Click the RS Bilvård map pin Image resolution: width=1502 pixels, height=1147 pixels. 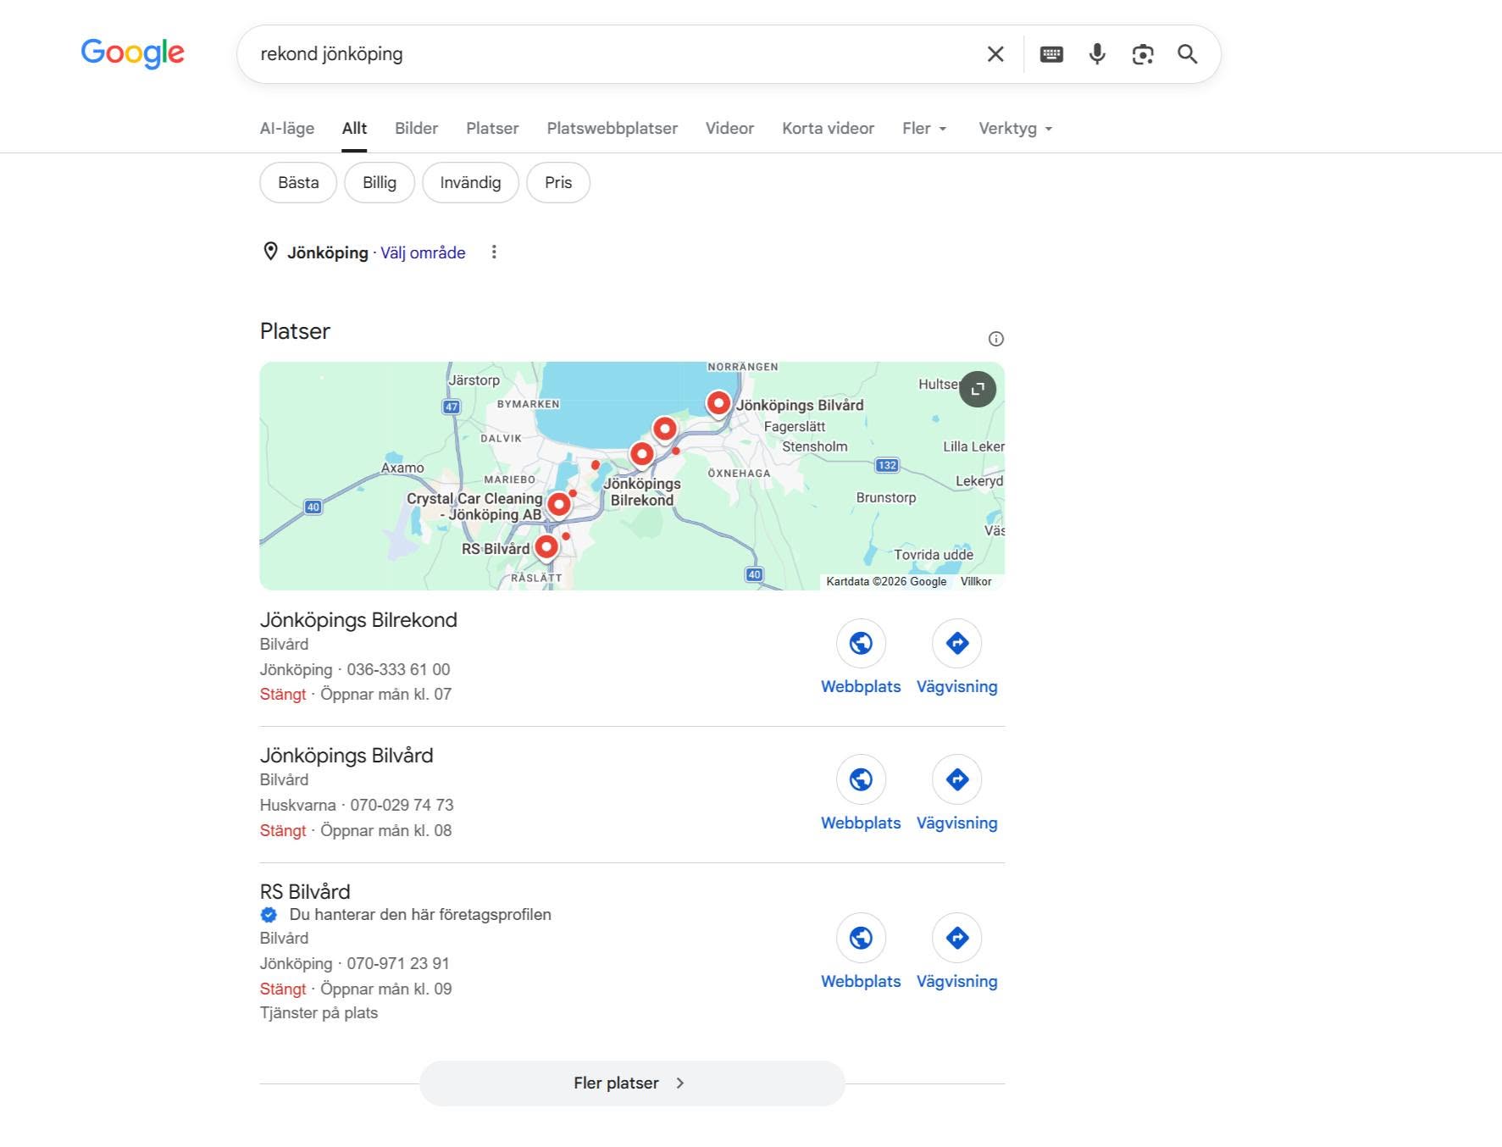pos(547,547)
